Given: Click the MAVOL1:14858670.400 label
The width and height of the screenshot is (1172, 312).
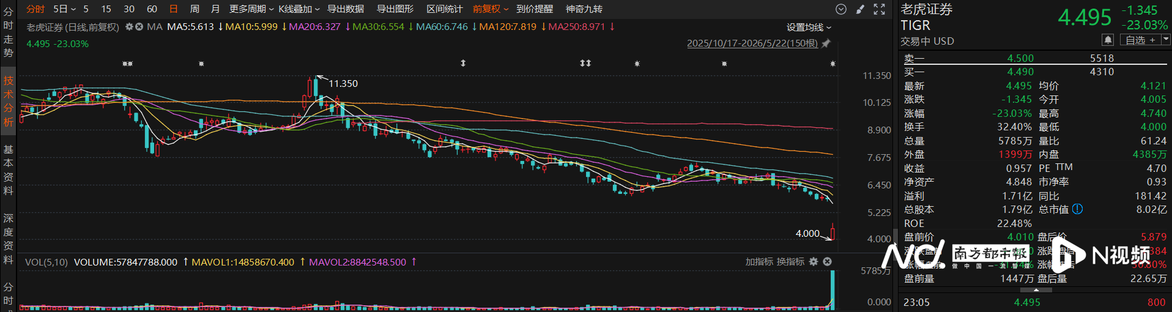Looking at the screenshot, I should point(243,262).
